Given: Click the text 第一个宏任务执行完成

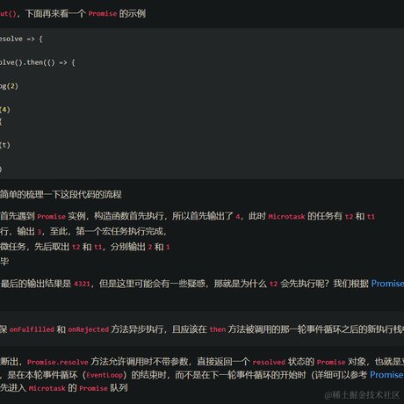Looking at the screenshot, I should [119, 231].
